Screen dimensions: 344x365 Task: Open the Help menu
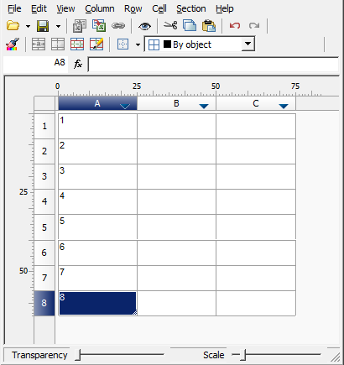tap(224, 8)
